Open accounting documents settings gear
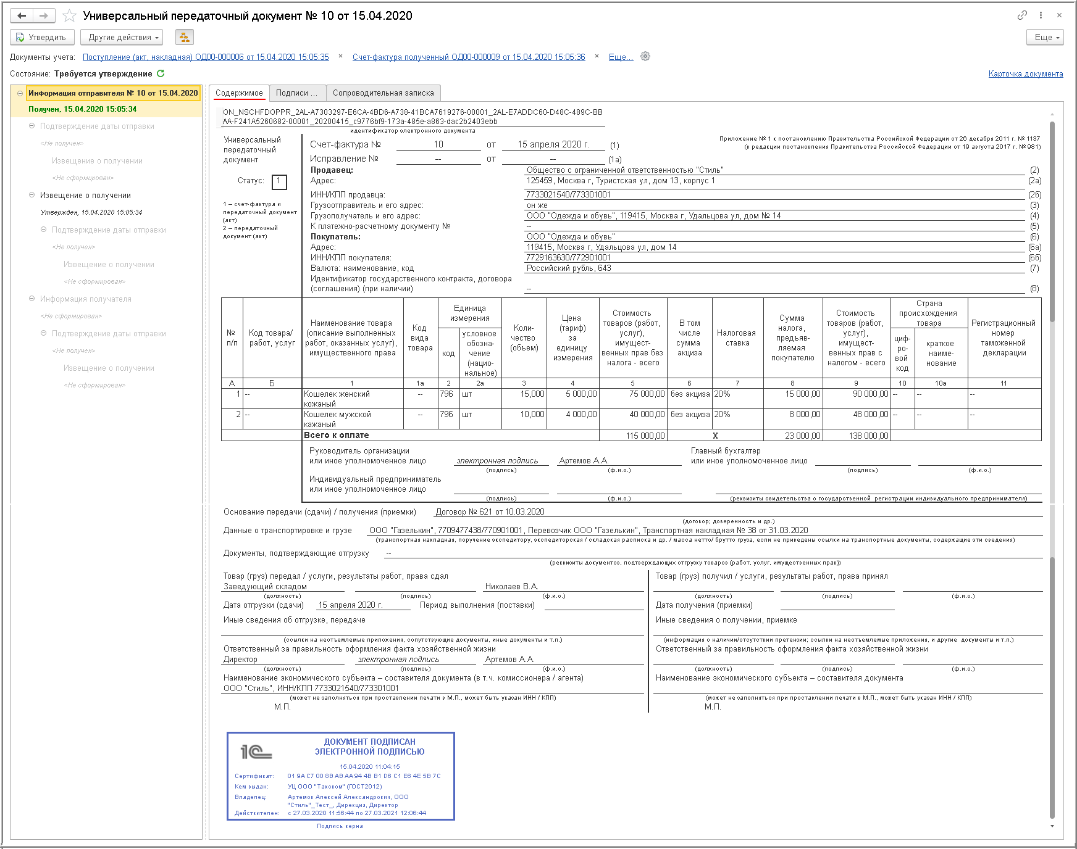1077x849 pixels. coord(645,56)
